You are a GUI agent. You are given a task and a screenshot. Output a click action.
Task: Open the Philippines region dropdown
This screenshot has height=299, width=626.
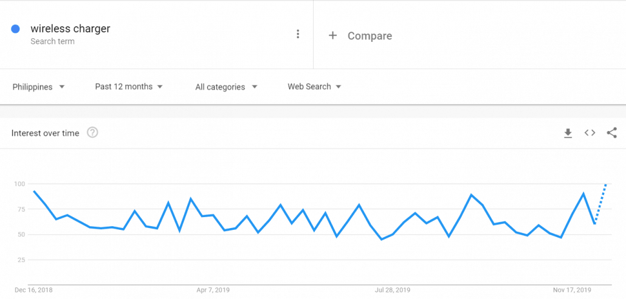pyautogui.click(x=39, y=87)
